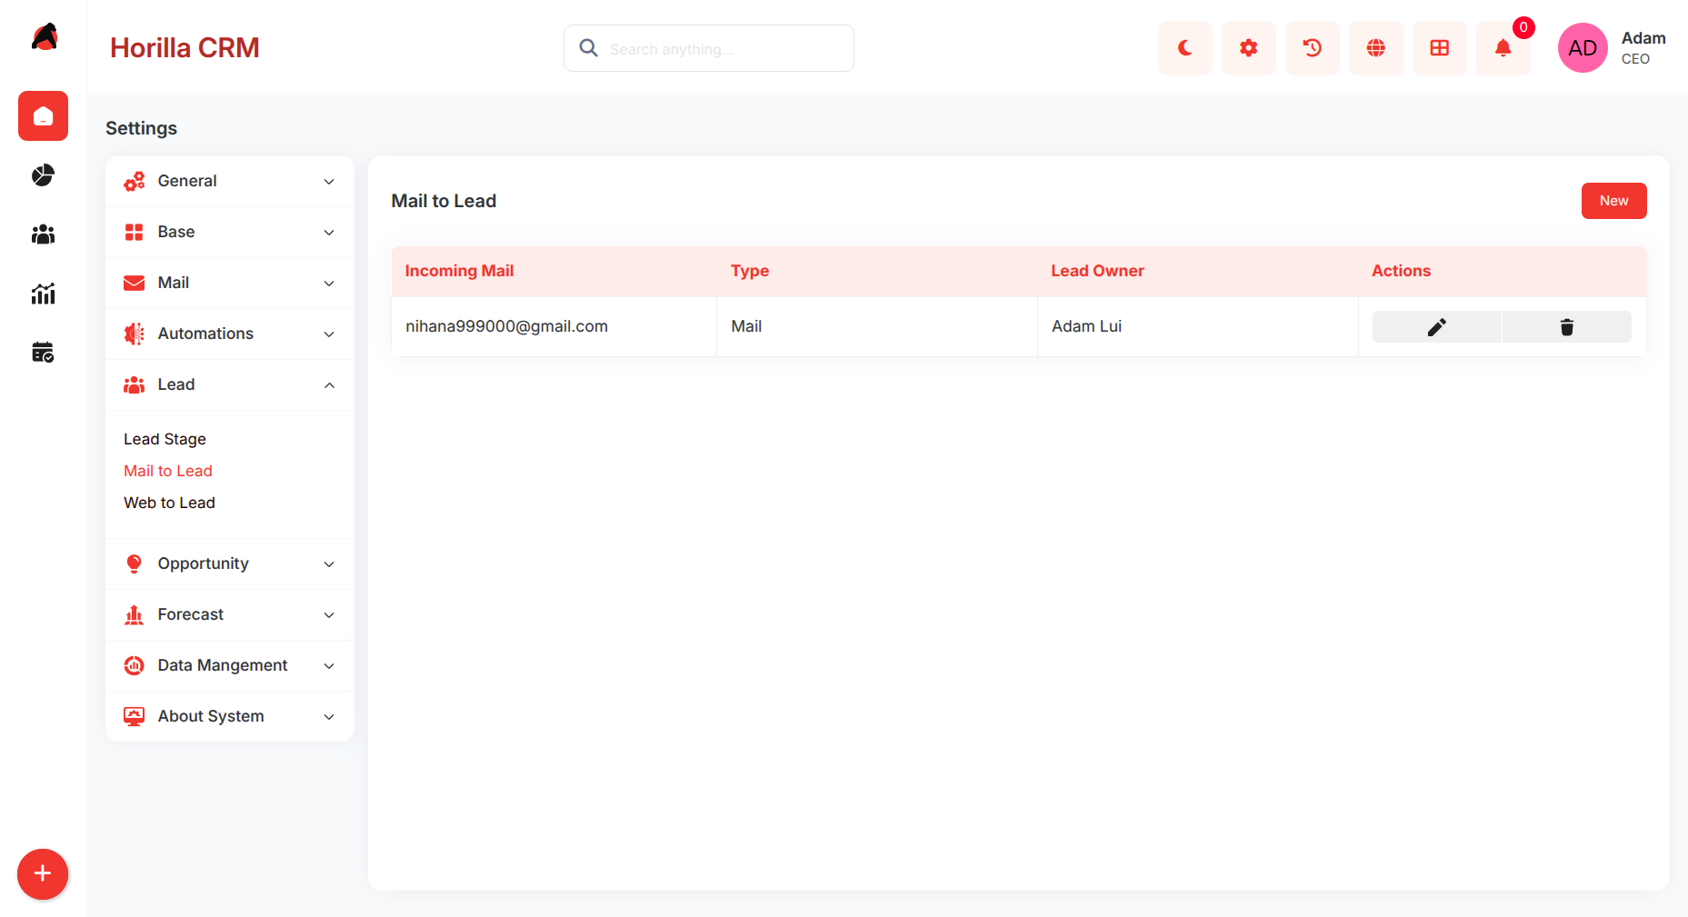Expand the Opportunity settings section
Viewport: 1688px width, 917px height.
click(230, 563)
